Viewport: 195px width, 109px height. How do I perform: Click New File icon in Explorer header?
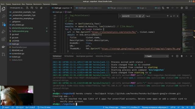click(x=27, y=8)
